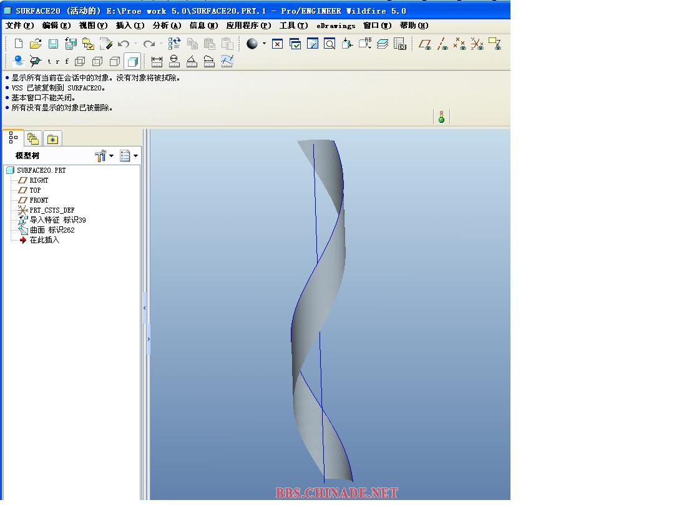Open the 分析 (Analysis) menu
Image resolution: width=674 pixels, height=505 pixels.
pyautogui.click(x=167, y=26)
